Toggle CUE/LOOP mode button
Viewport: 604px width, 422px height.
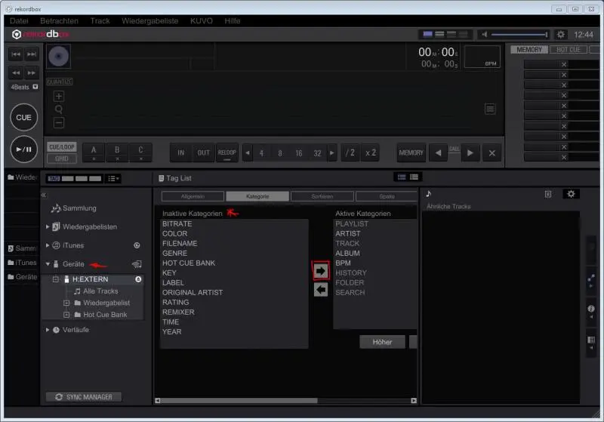tap(61, 147)
